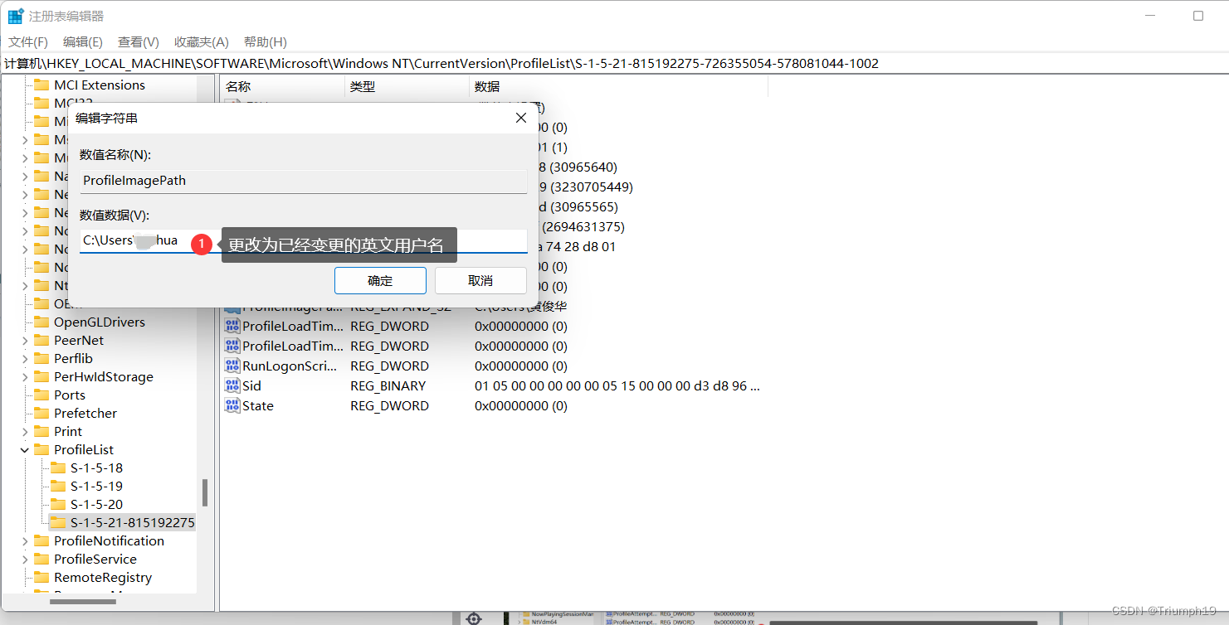Open the 收藏夹(A) menu
This screenshot has width=1229, height=625.
(x=202, y=41)
